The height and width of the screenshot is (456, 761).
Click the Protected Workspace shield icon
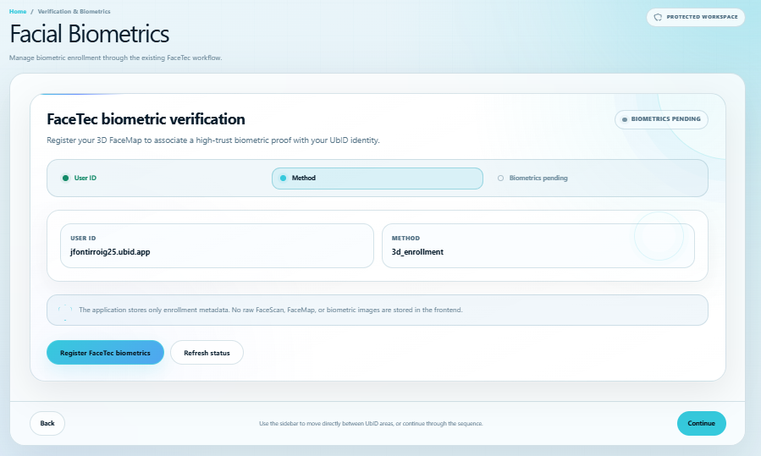(658, 17)
